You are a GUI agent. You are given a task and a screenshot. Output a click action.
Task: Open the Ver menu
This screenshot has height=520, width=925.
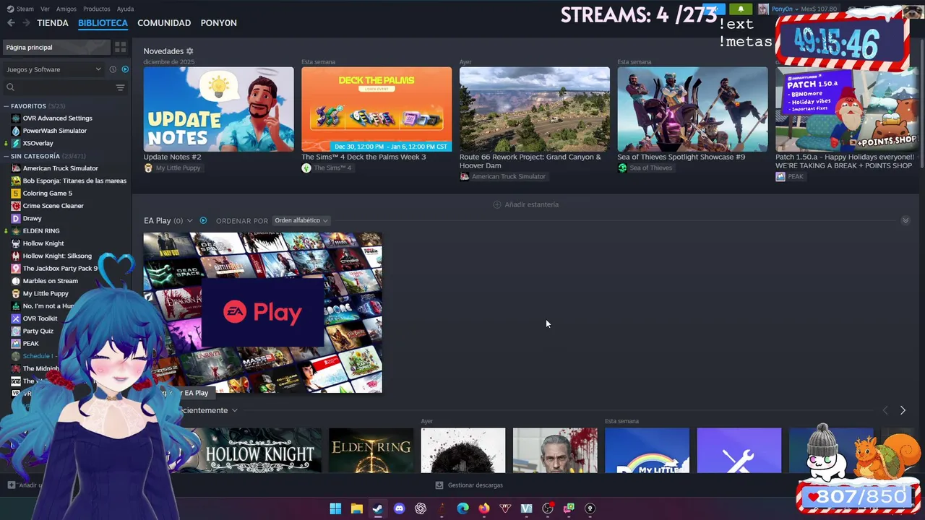tap(45, 9)
